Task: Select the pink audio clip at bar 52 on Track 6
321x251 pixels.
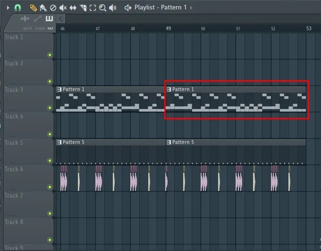Action: tap(274, 178)
